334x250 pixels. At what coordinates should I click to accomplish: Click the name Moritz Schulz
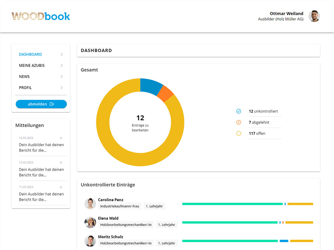coord(110,237)
